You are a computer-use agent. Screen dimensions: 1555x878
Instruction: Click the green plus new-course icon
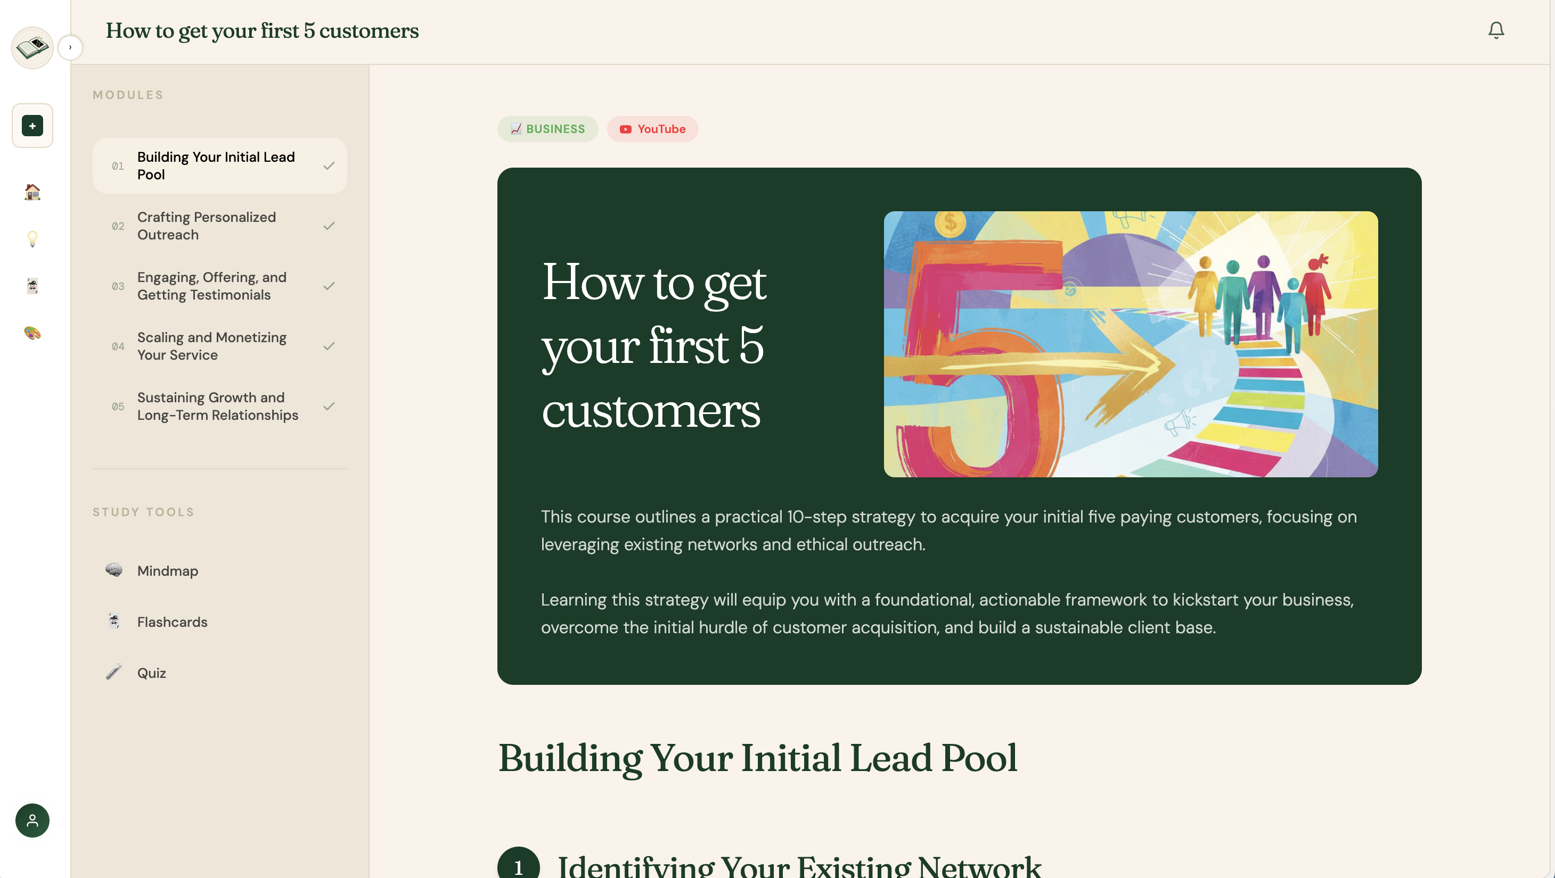coord(32,126)
